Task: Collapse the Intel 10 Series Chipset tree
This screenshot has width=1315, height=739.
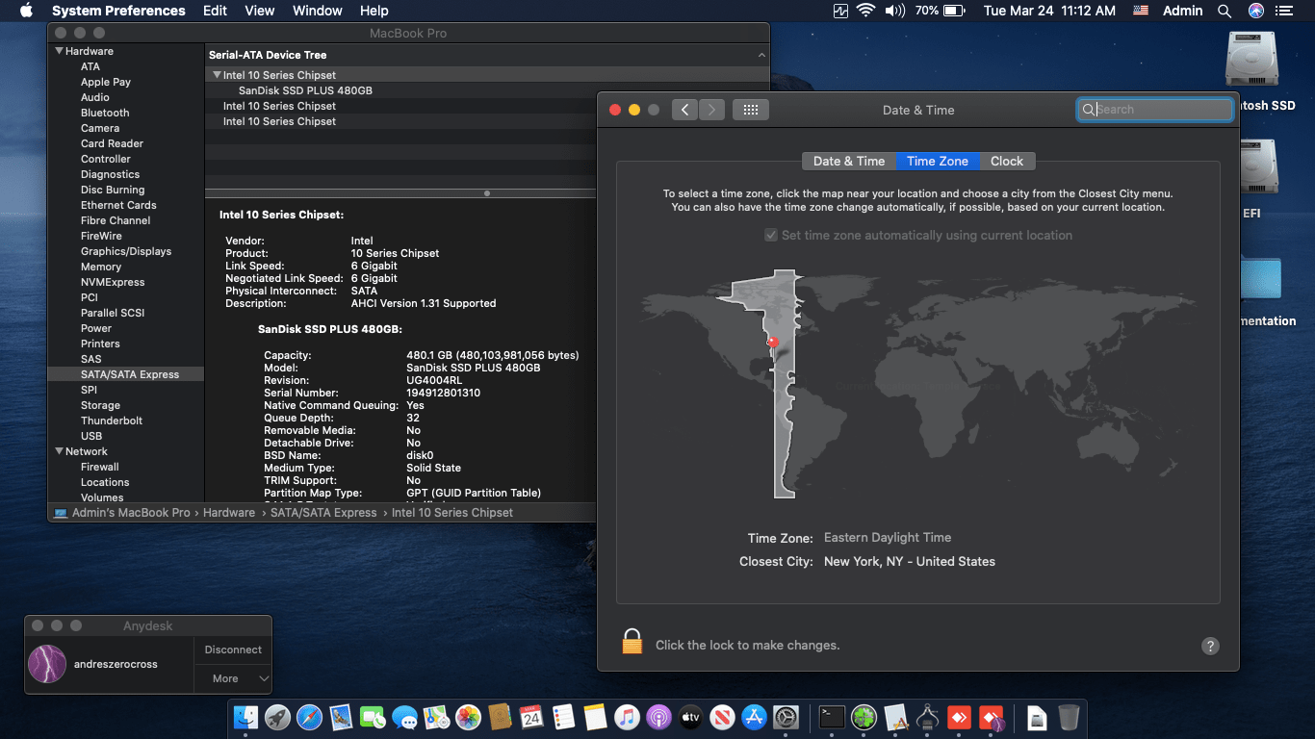Action: (x=217, y=75)
